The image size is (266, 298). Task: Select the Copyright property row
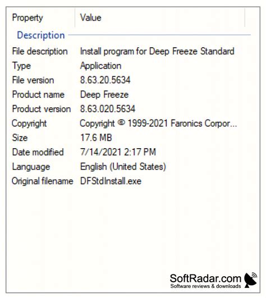click(x=131, y=123)
